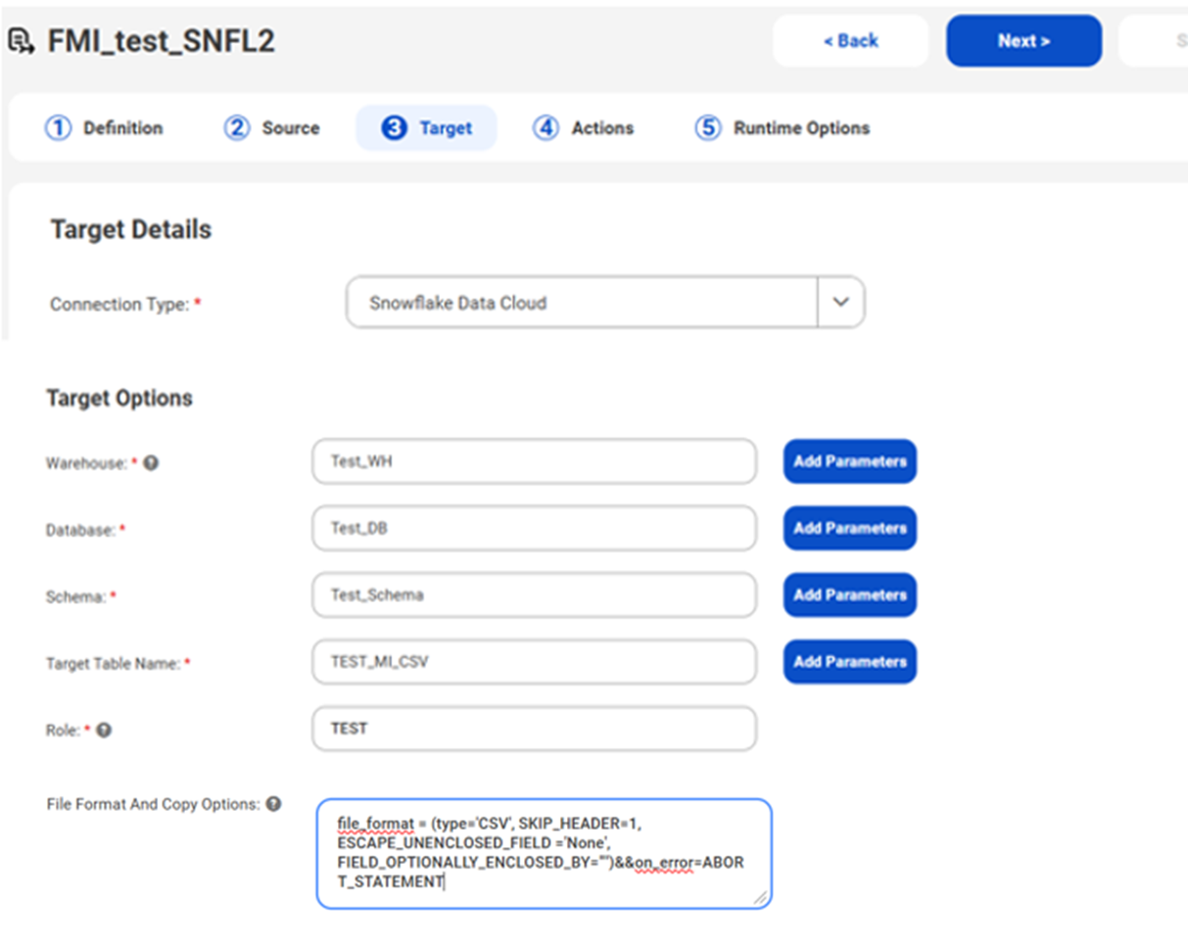Click the task icon beside FMI_test_SNFL2 title

coord(21,41)
